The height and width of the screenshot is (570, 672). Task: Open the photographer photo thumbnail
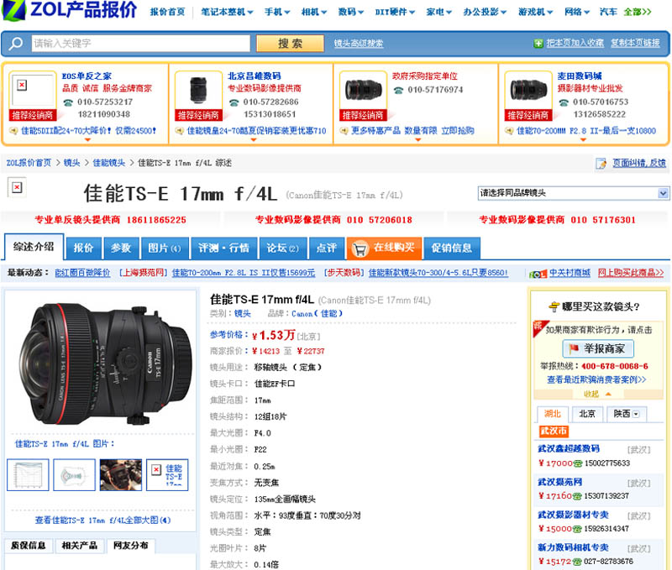(120, 475)
